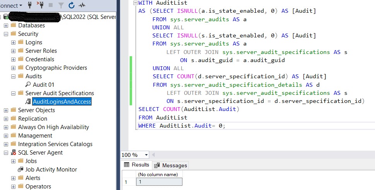The height and width of the screenshot is (190, 375).
Task: Collapse the Security folder
Action: [6, 34]
